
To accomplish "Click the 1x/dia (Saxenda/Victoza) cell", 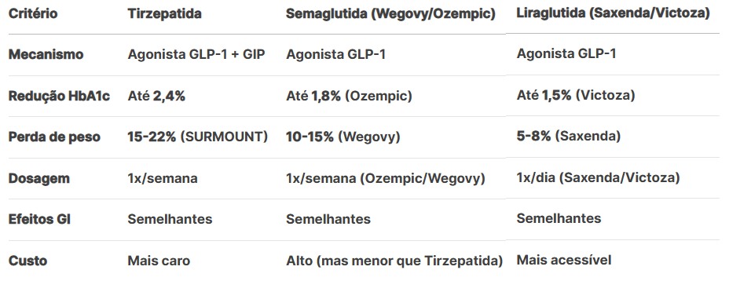I will click(598, 178).
